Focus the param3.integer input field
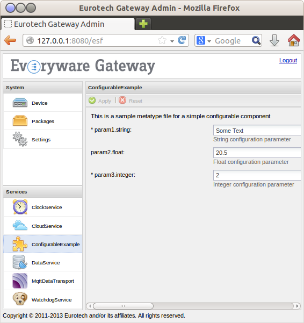Image resolution: width=304 pixels, height=323 pixels. pos(257,175)
